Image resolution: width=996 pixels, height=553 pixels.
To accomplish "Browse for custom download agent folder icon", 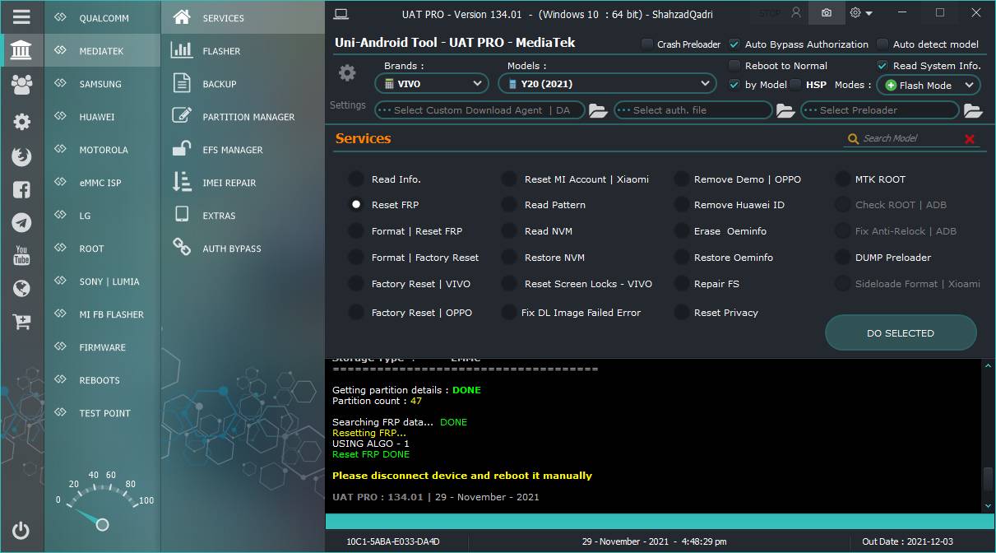I will click(x=598, y=110).
